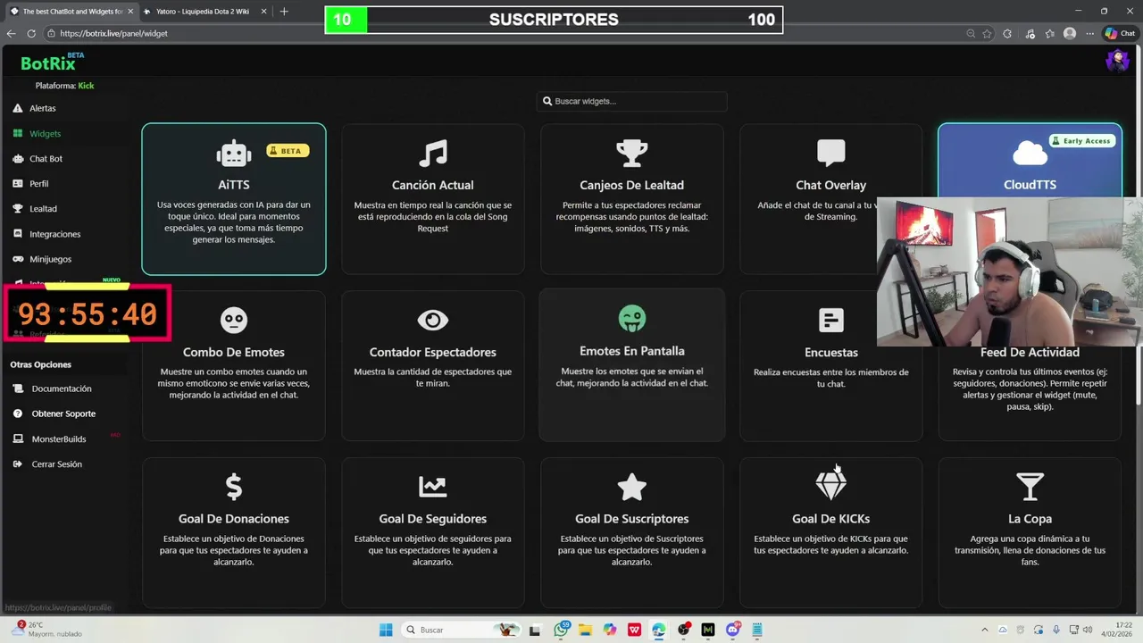This screenshot has width=1143, height=643.
Task: Click the browser back arrow
Action: (12, 33)
